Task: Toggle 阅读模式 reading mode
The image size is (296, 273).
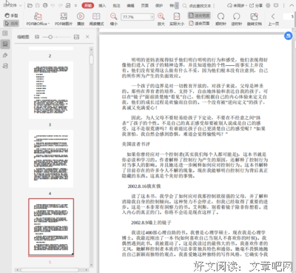Action: pyautogui.click(x=96, y=19)
